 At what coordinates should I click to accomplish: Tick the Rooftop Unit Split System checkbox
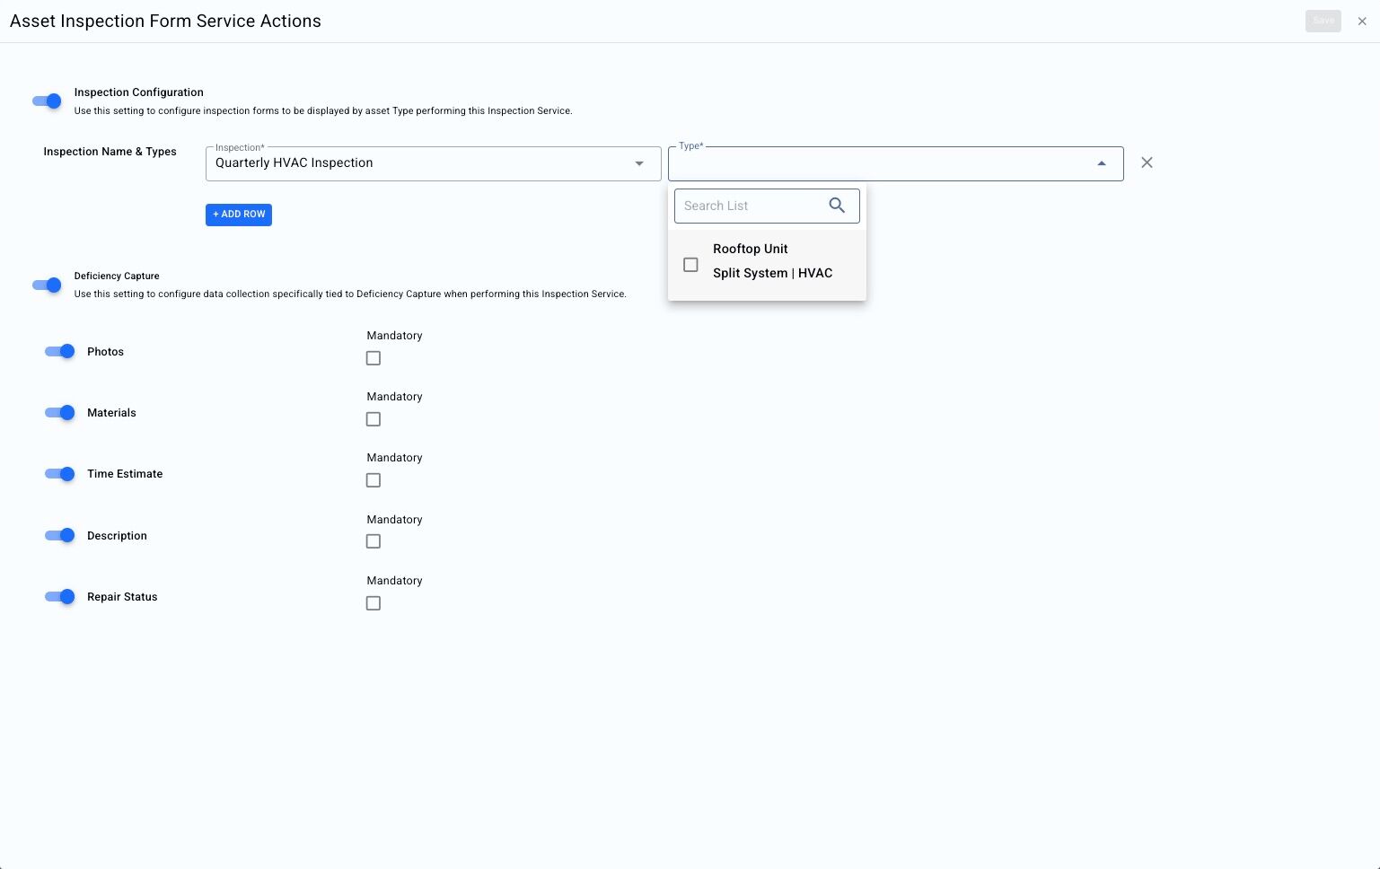click(690, 265)
